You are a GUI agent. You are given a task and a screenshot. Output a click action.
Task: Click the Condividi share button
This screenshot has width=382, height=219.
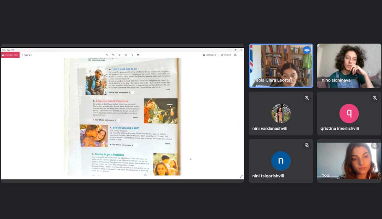[226, 55]
